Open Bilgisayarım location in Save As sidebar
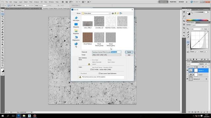The height and width of the screenshot is (118, 211). (76, 38)
